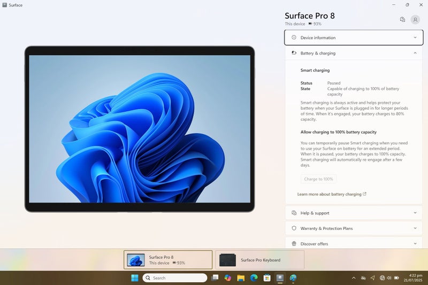Click the large Surface Pro 8 device image

point(140,129)
